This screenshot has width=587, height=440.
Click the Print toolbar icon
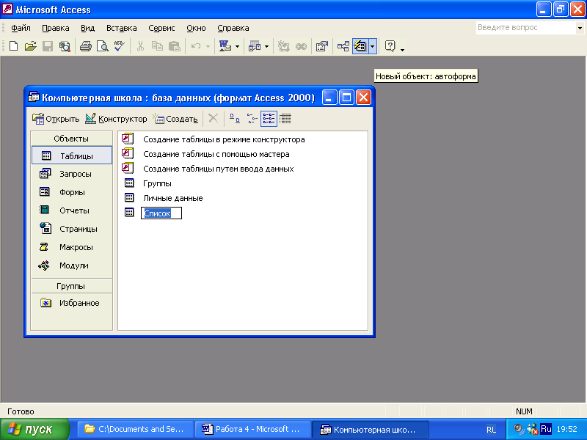coord(86,46)
